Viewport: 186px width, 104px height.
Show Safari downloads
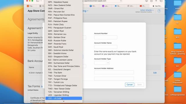pos(146,1)
